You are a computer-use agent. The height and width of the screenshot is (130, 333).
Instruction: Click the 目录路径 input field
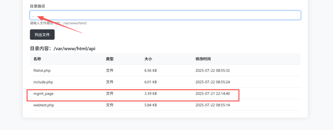(x=165, y=15)
